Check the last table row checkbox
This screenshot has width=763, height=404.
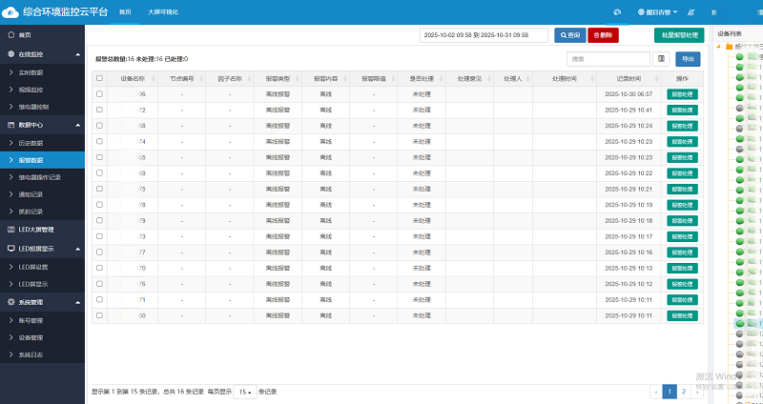(99, 314)
